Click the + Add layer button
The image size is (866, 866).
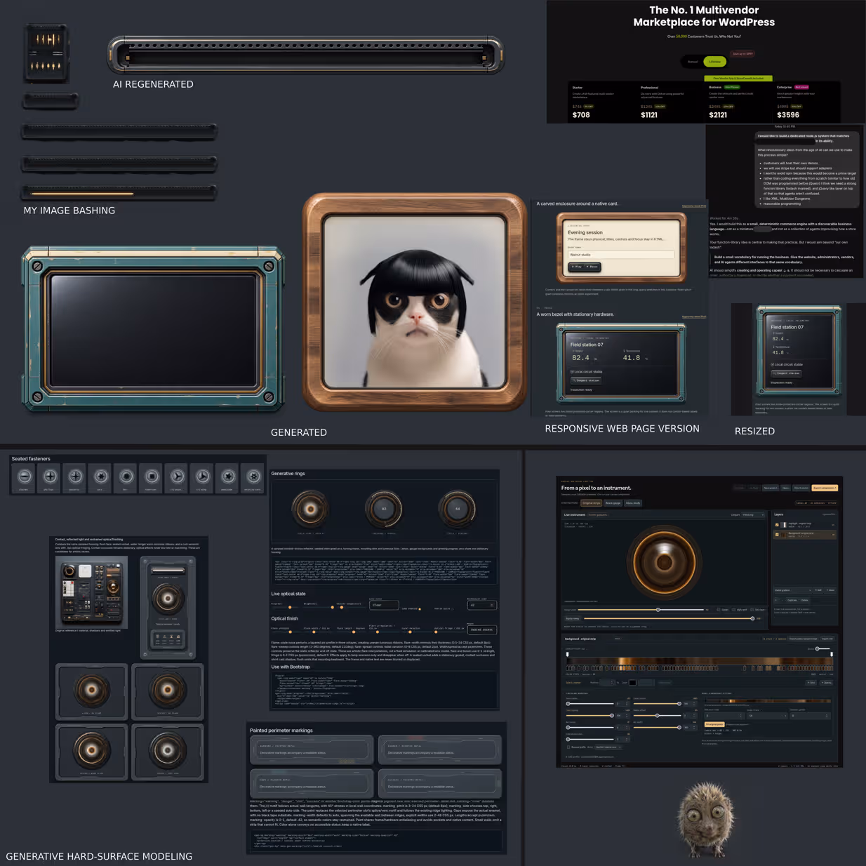coord(818,590)
